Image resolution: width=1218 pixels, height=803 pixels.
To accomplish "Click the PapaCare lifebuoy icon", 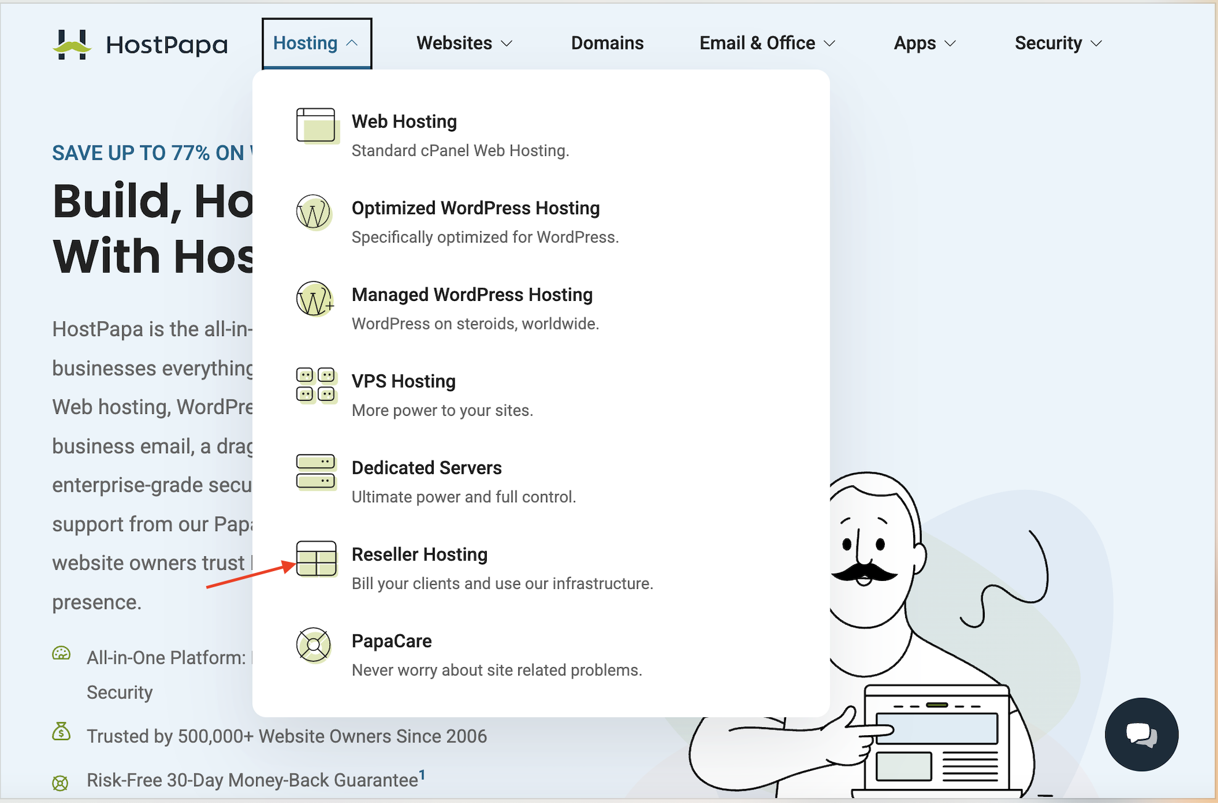I will [314, 645].
